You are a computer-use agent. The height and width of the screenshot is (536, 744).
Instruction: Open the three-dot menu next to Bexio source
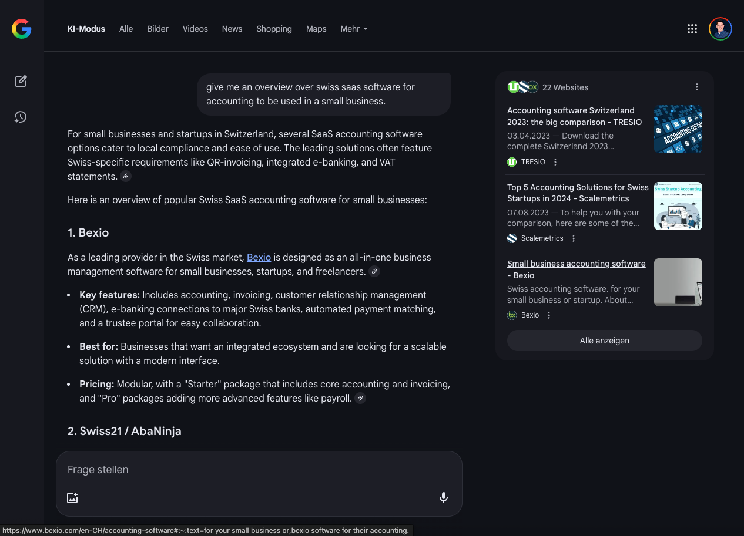click(549, 315)
